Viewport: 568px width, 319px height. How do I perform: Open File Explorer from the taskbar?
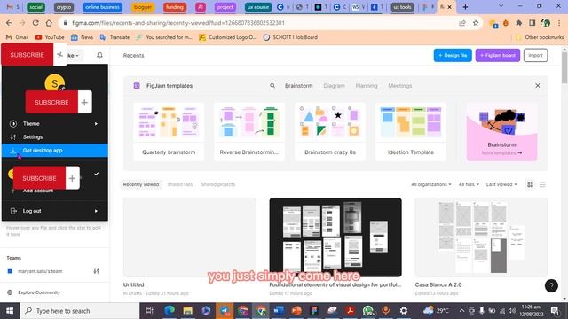[187, 311]
